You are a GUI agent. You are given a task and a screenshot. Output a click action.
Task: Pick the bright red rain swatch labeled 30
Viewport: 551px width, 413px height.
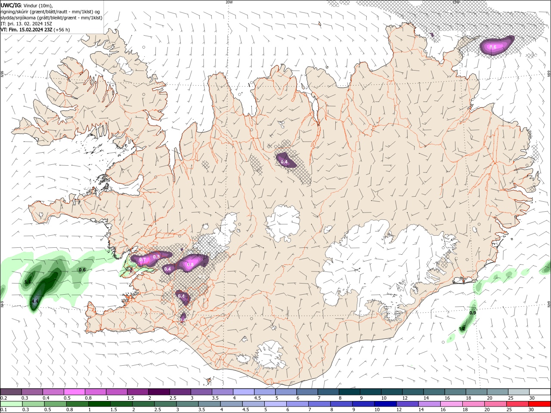coord(540,404)
